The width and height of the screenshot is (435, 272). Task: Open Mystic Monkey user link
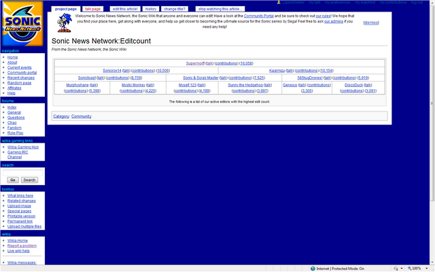point(133,85)
